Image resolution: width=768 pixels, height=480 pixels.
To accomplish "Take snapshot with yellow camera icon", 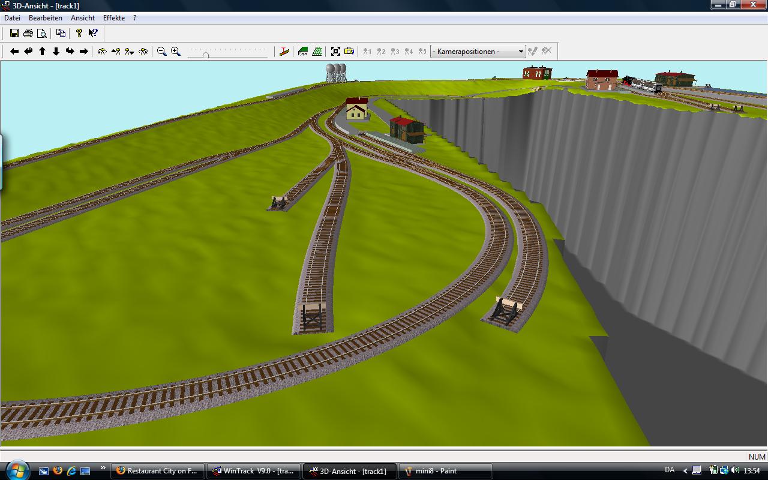I will tap(349, 52).
